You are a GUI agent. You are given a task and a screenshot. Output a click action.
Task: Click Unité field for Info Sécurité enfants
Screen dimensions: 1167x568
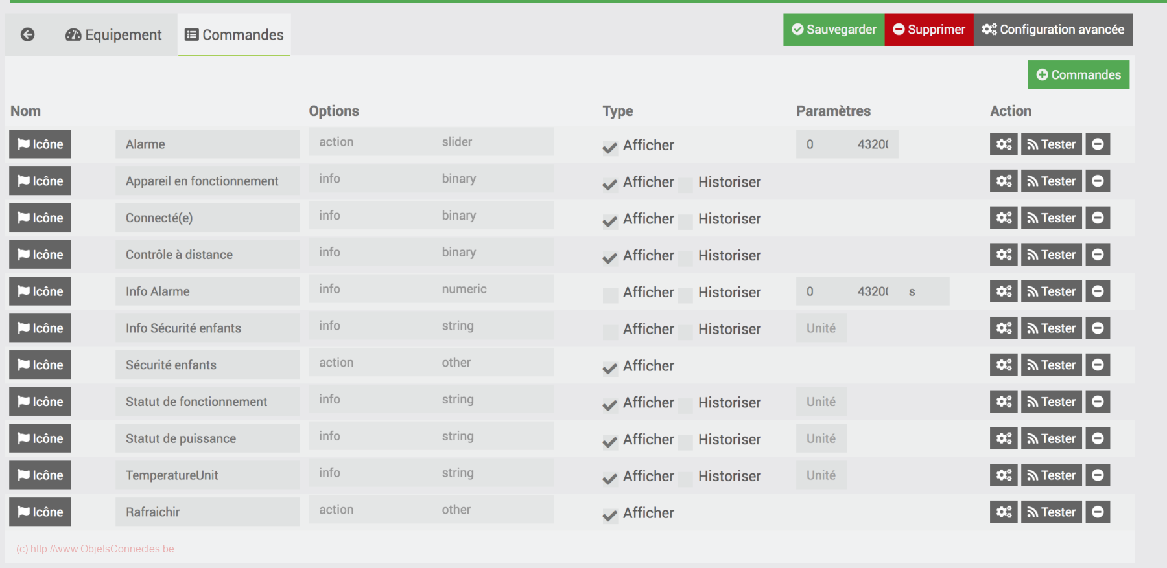coord(821,328)
